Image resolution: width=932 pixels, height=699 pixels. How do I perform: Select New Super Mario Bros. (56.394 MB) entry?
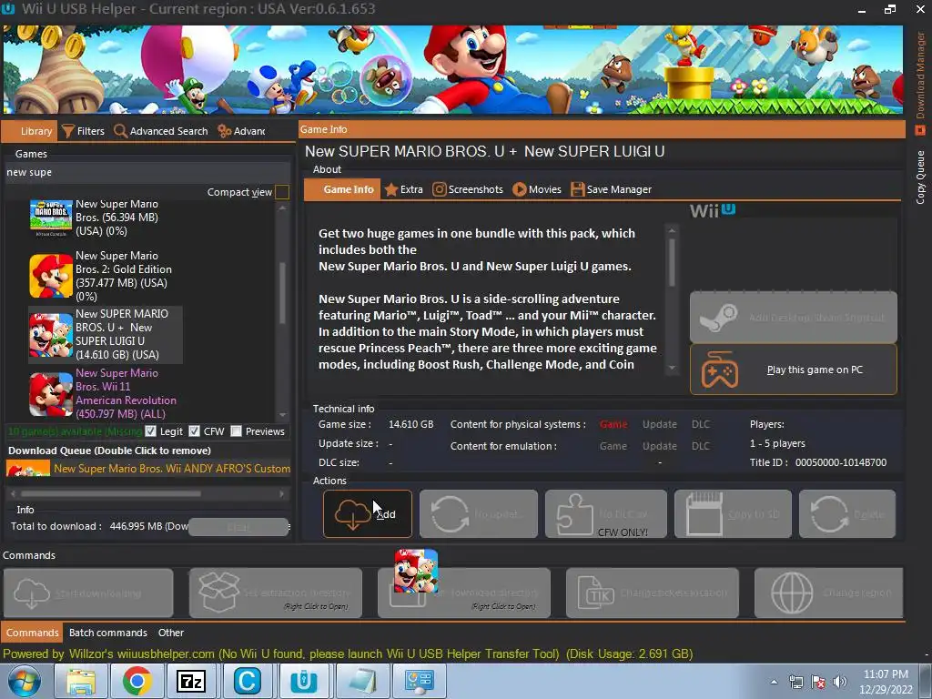pyautogui.click(x=106, y=218)
